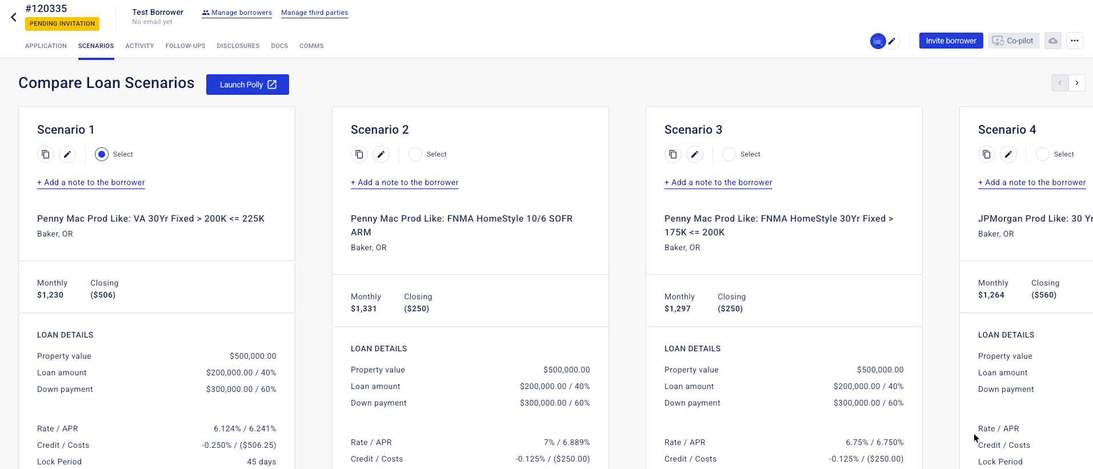Duplicate Scenario 3 with the copy icon
This screenshot has width=1093, height=469.
point(673,154)
